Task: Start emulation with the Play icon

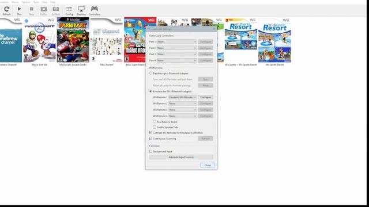Action: pyautogui.click(x=19, y=10)
